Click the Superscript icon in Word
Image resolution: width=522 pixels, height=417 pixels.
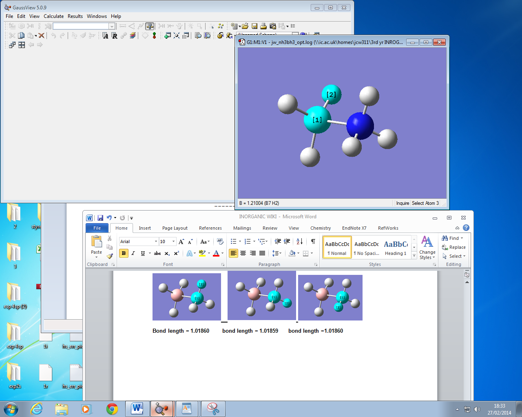[176, 253]
